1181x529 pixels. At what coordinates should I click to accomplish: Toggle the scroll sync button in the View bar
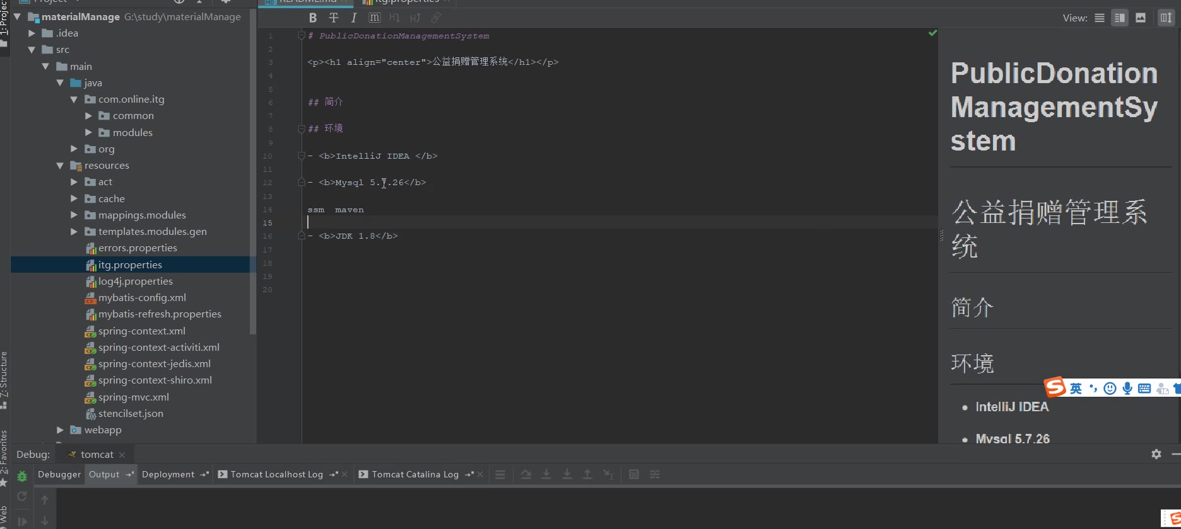point(1166,18)
